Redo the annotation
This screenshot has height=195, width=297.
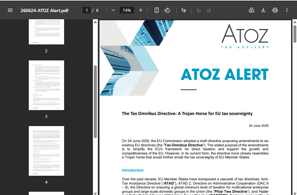tap(209, 10)
